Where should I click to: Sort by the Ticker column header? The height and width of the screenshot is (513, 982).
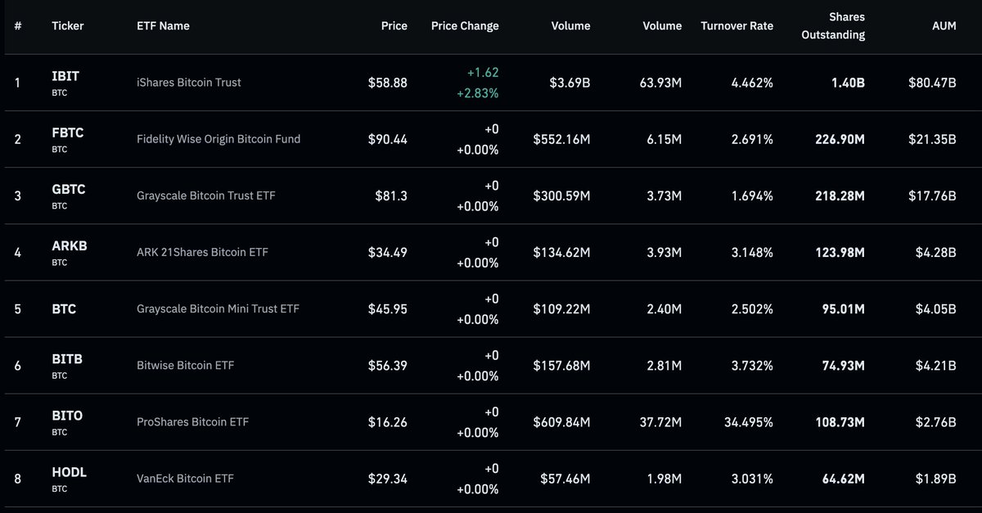tap(68, 25)
